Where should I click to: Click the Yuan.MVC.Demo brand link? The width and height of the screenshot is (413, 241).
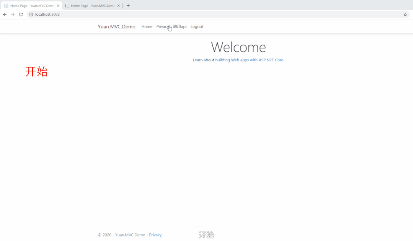116,27
